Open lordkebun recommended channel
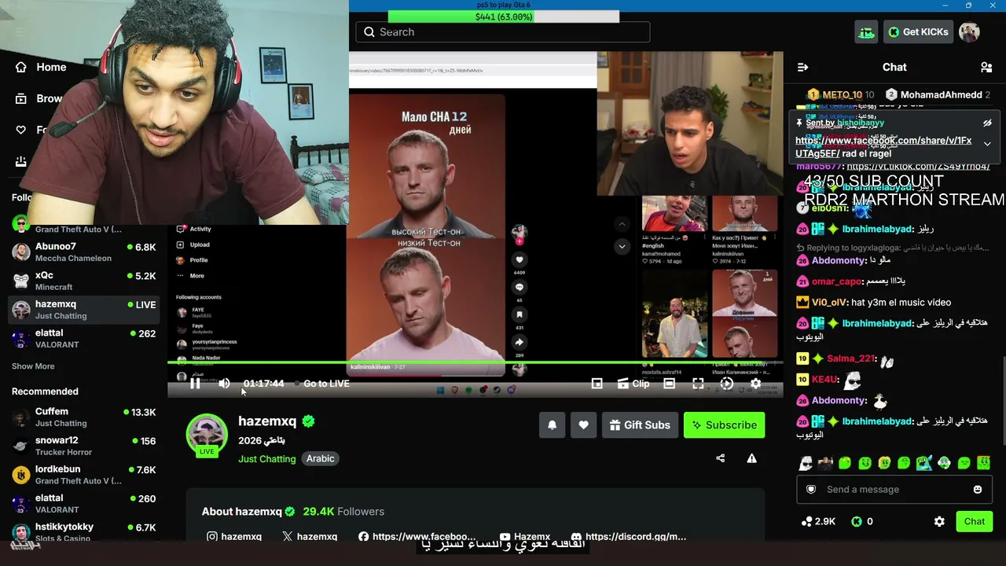 [x=83, y=475]
